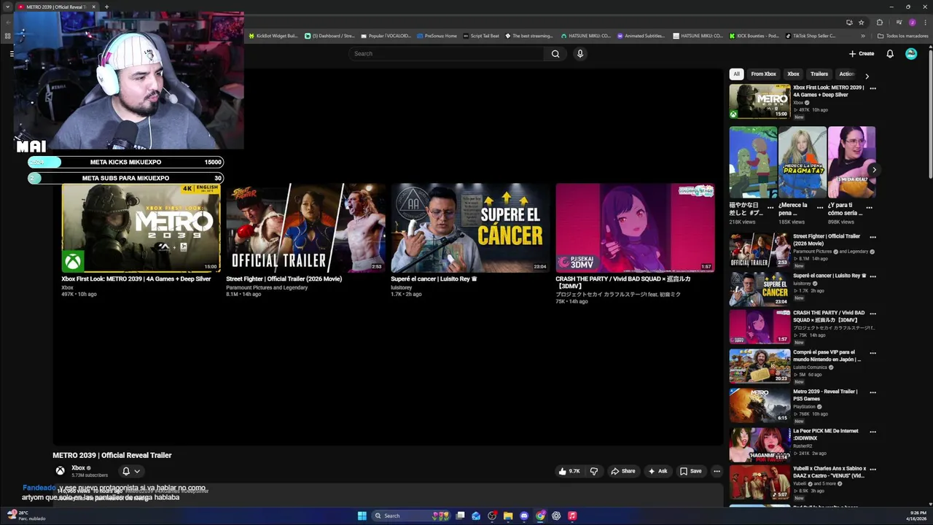Click into the YouTube search field
Viewport: 933px width, 525px height.
click(446, 53)
